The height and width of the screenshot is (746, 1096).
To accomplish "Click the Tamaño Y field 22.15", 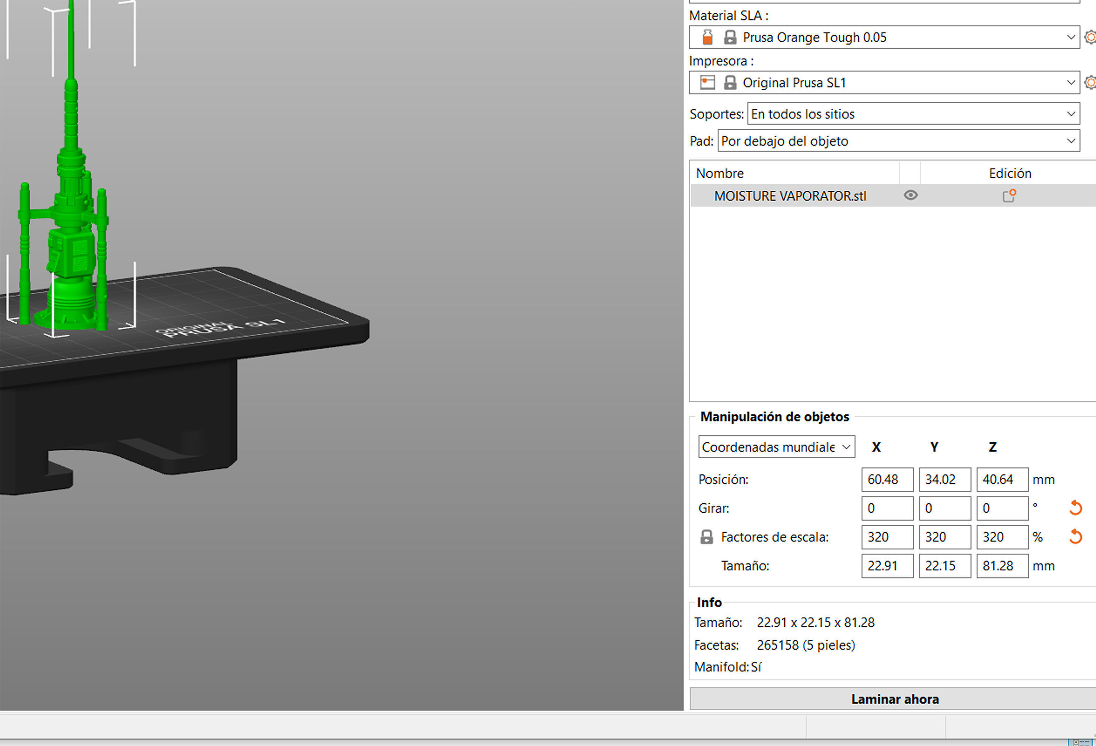I will (945, 566).
